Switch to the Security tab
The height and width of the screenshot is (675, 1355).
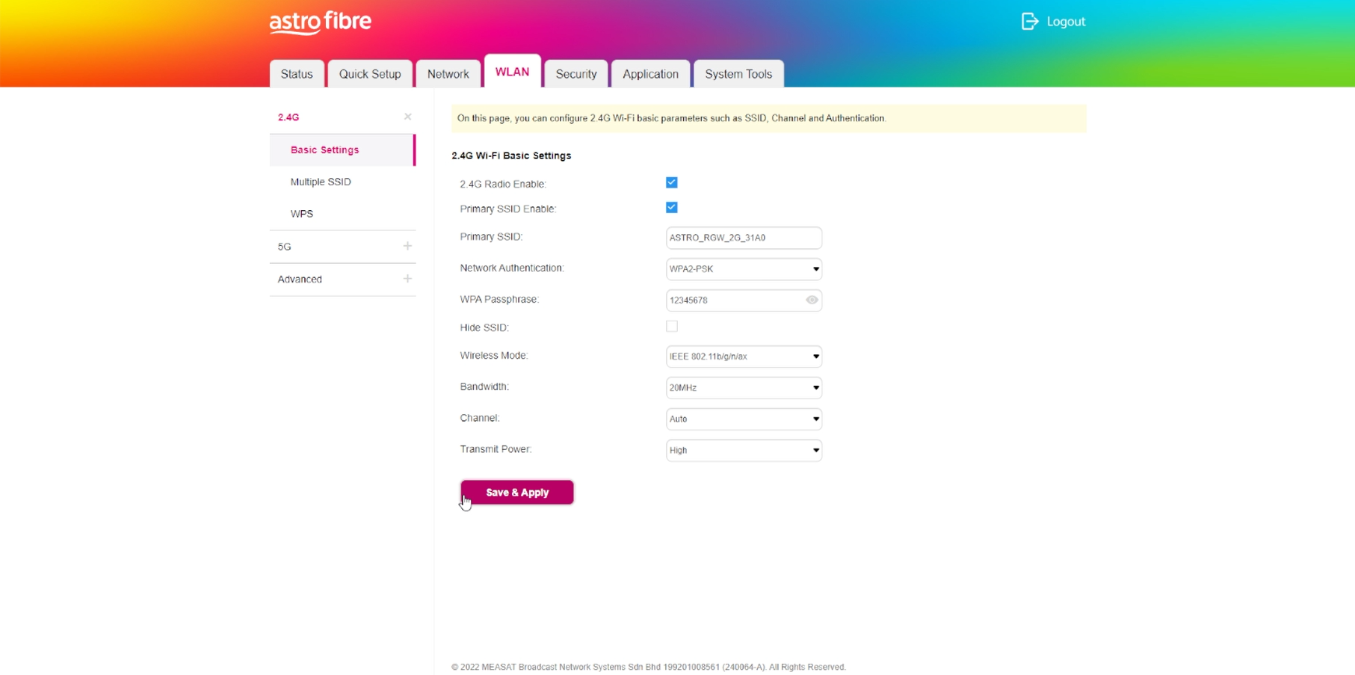pyautogui.click(x=575, y=74)
